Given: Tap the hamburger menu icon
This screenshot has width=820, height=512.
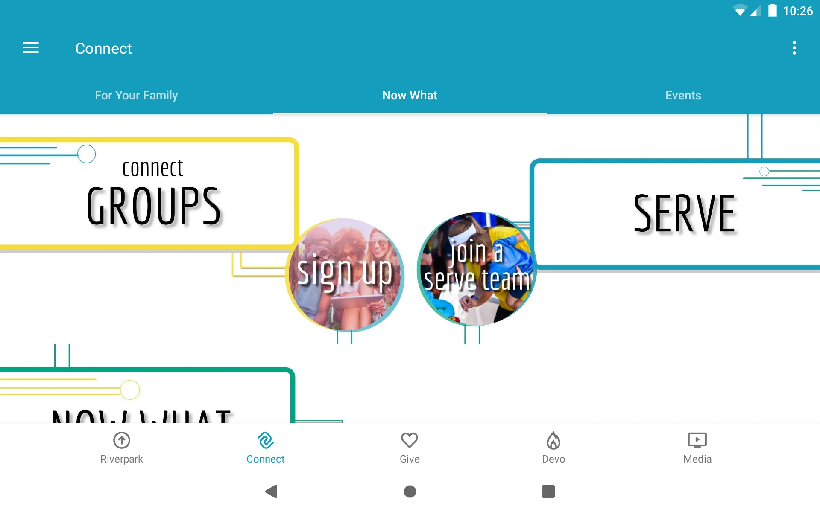Looking at the screenshot, I should pyautogui.click(x=31, y=48).
